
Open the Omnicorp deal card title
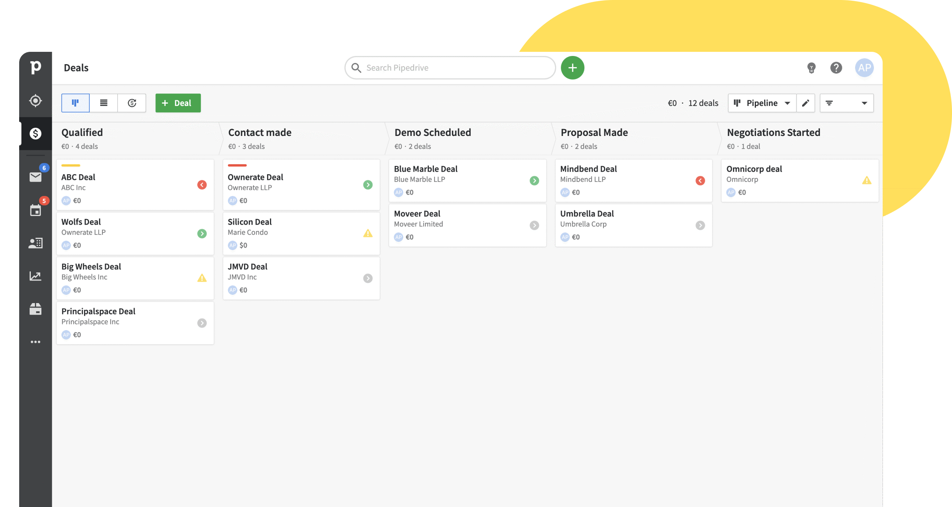754,169
